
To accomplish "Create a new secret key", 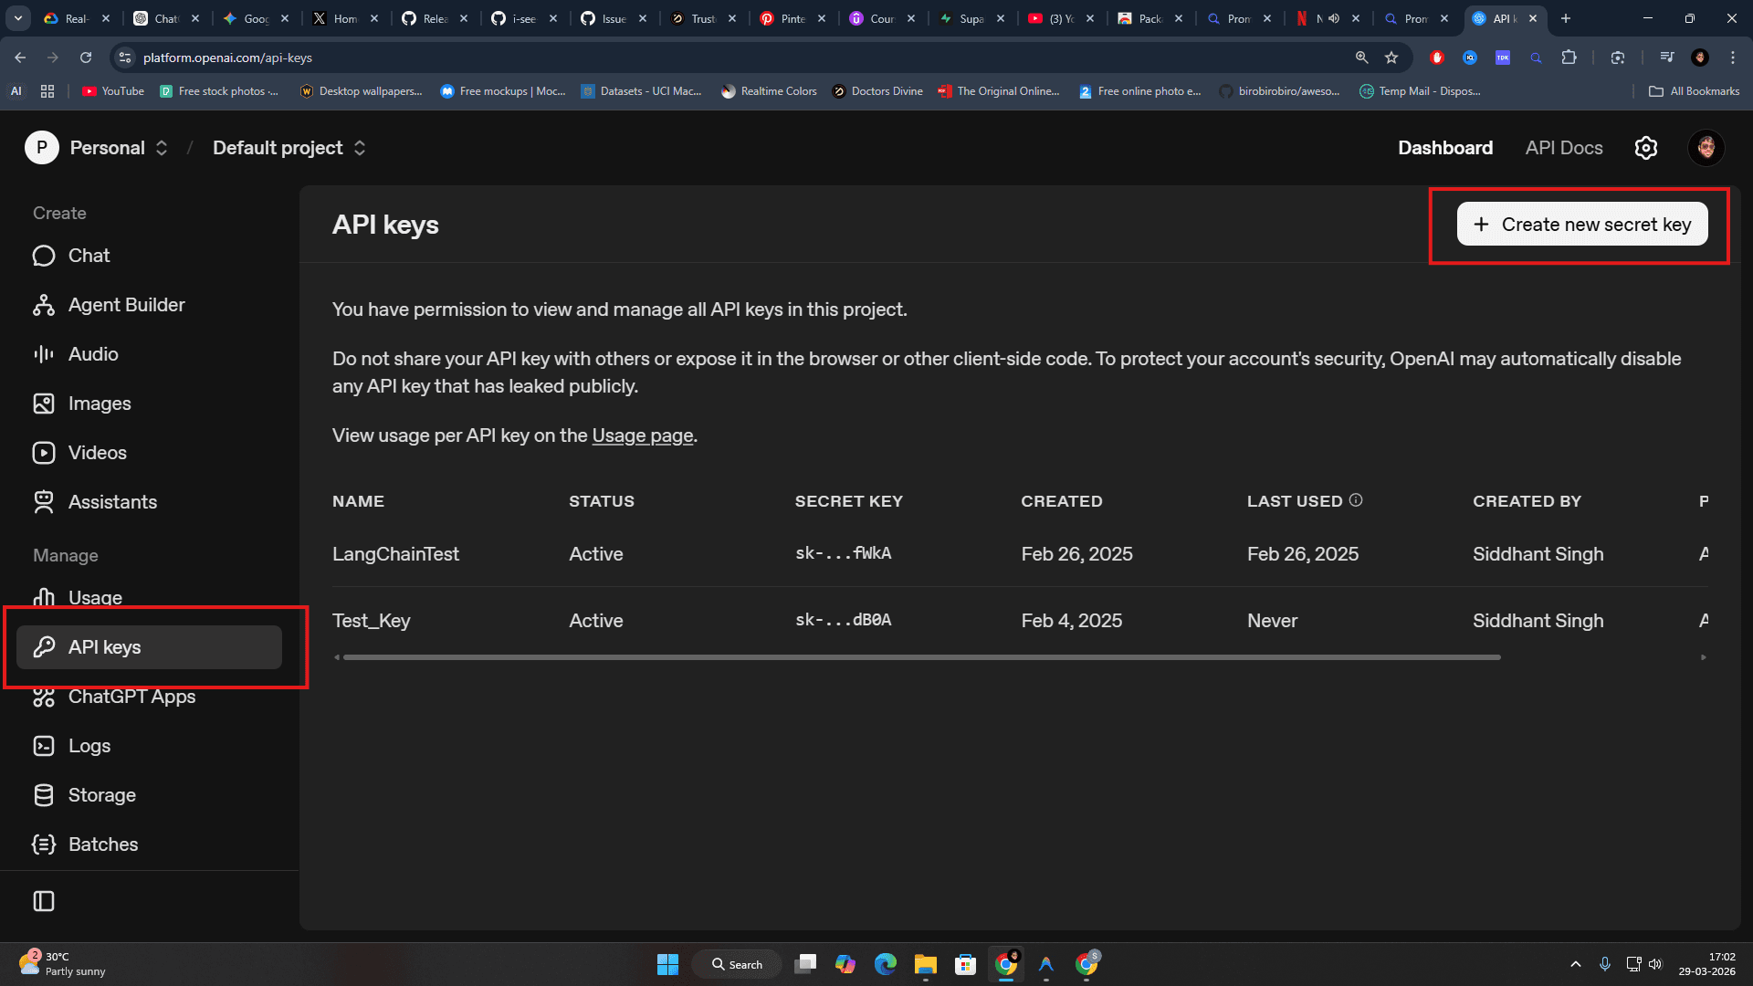I will (1582, 224).
